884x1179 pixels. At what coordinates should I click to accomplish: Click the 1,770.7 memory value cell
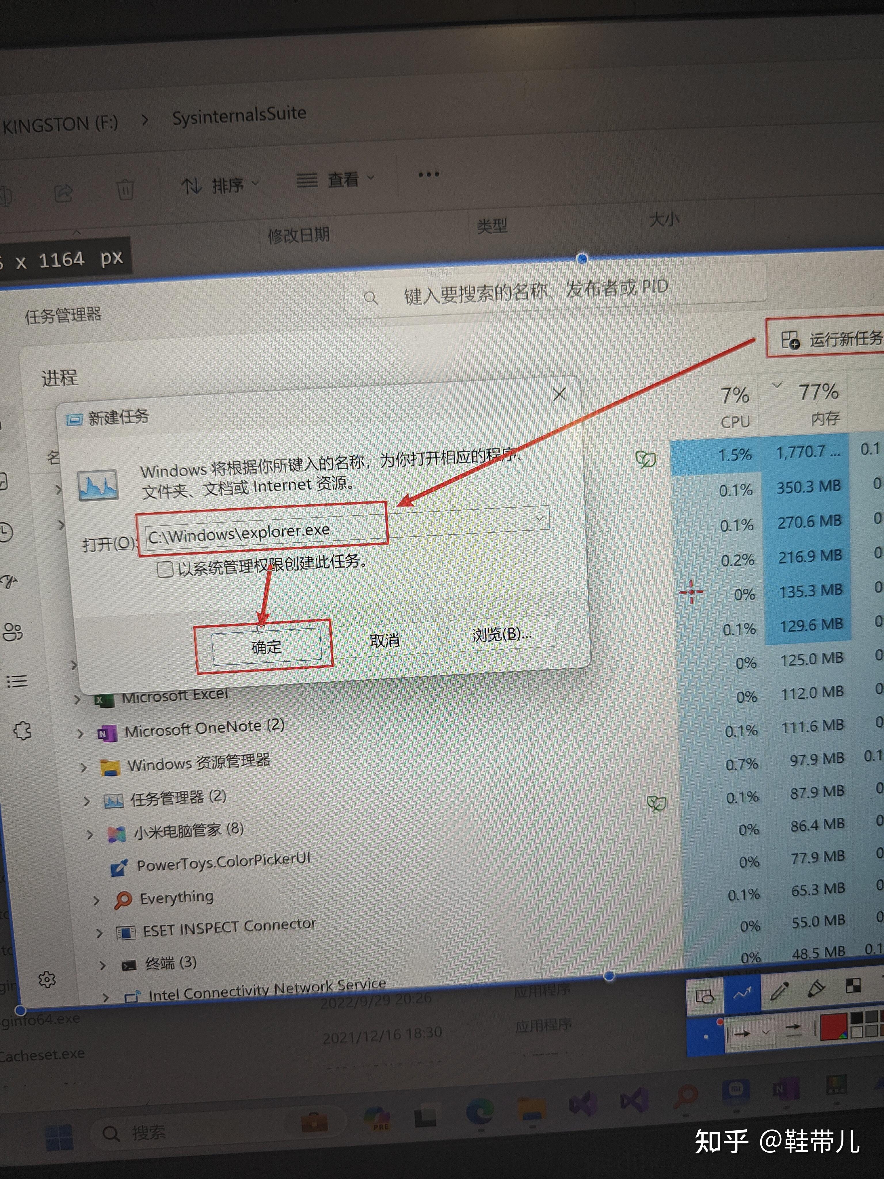coord(807,452)
